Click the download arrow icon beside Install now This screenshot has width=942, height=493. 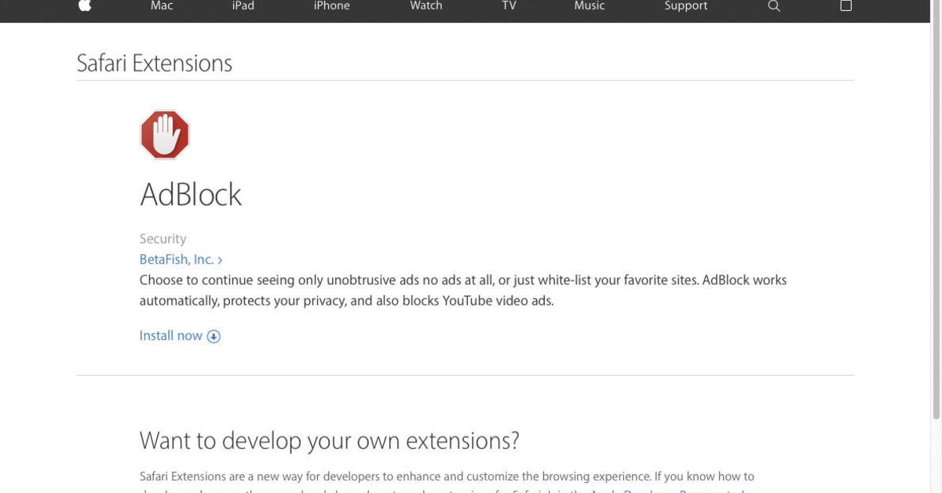[214, 336]
